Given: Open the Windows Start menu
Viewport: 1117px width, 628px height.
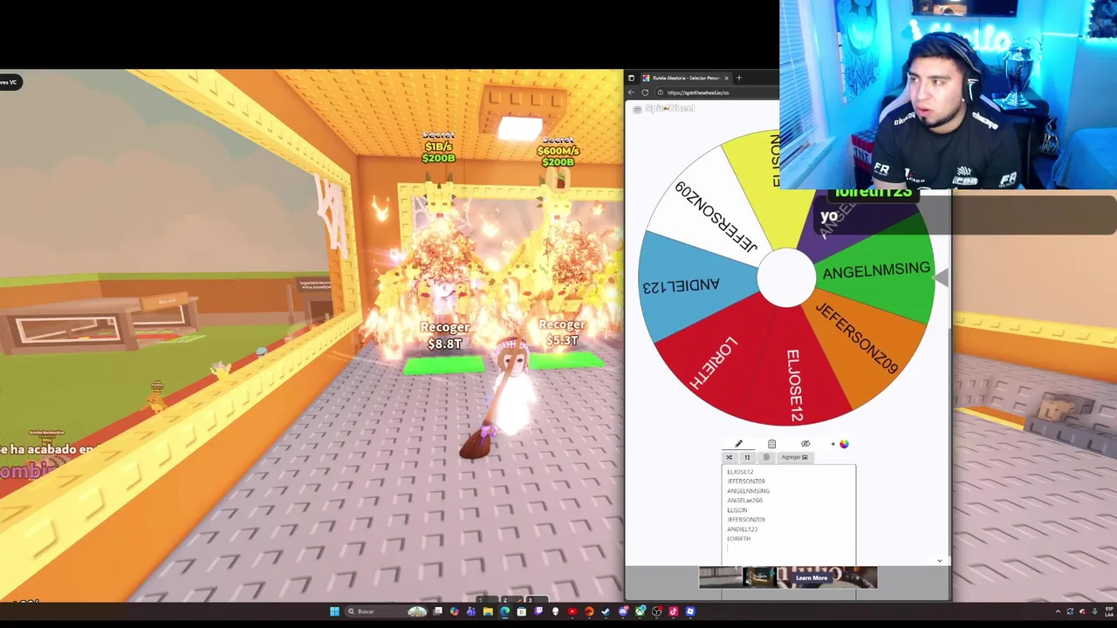Looking at the screenshot, I should coord(335,611).
